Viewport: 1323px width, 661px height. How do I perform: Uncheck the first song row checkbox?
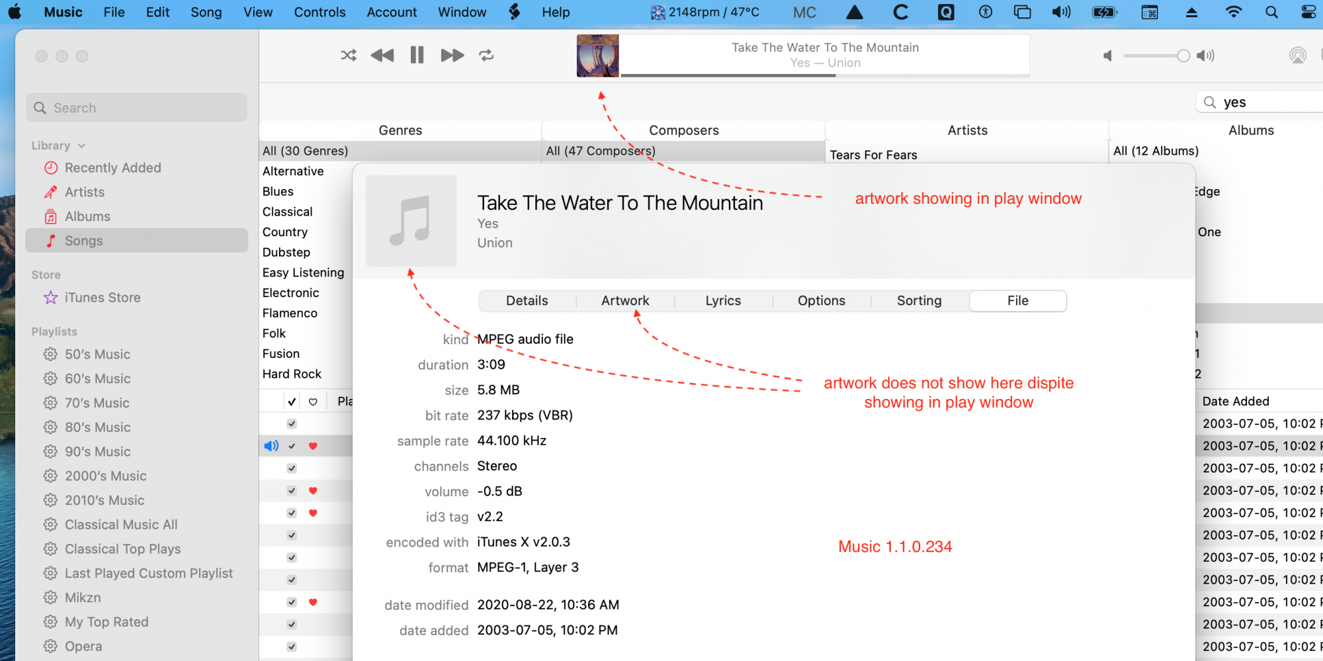[292, 423]
